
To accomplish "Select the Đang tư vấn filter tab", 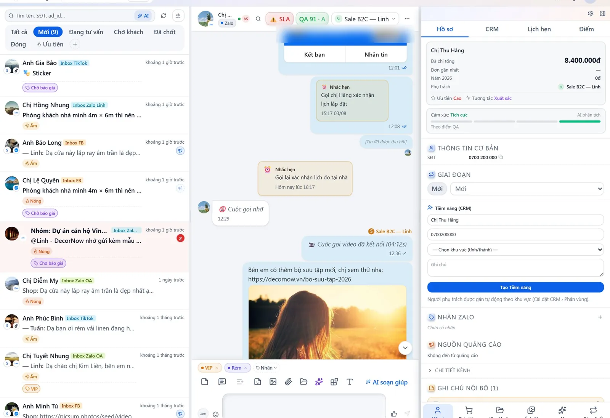I will coord(86,32).
